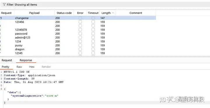
Task: Sort by the Payload column header
Action: (34, 13)
